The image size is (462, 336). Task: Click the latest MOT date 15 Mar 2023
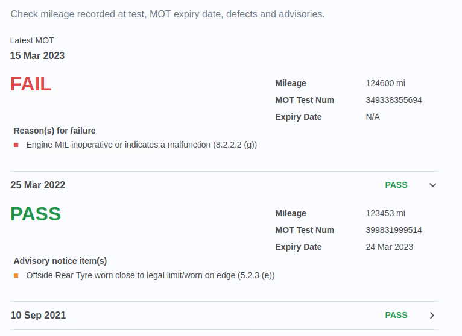[37, 56]
